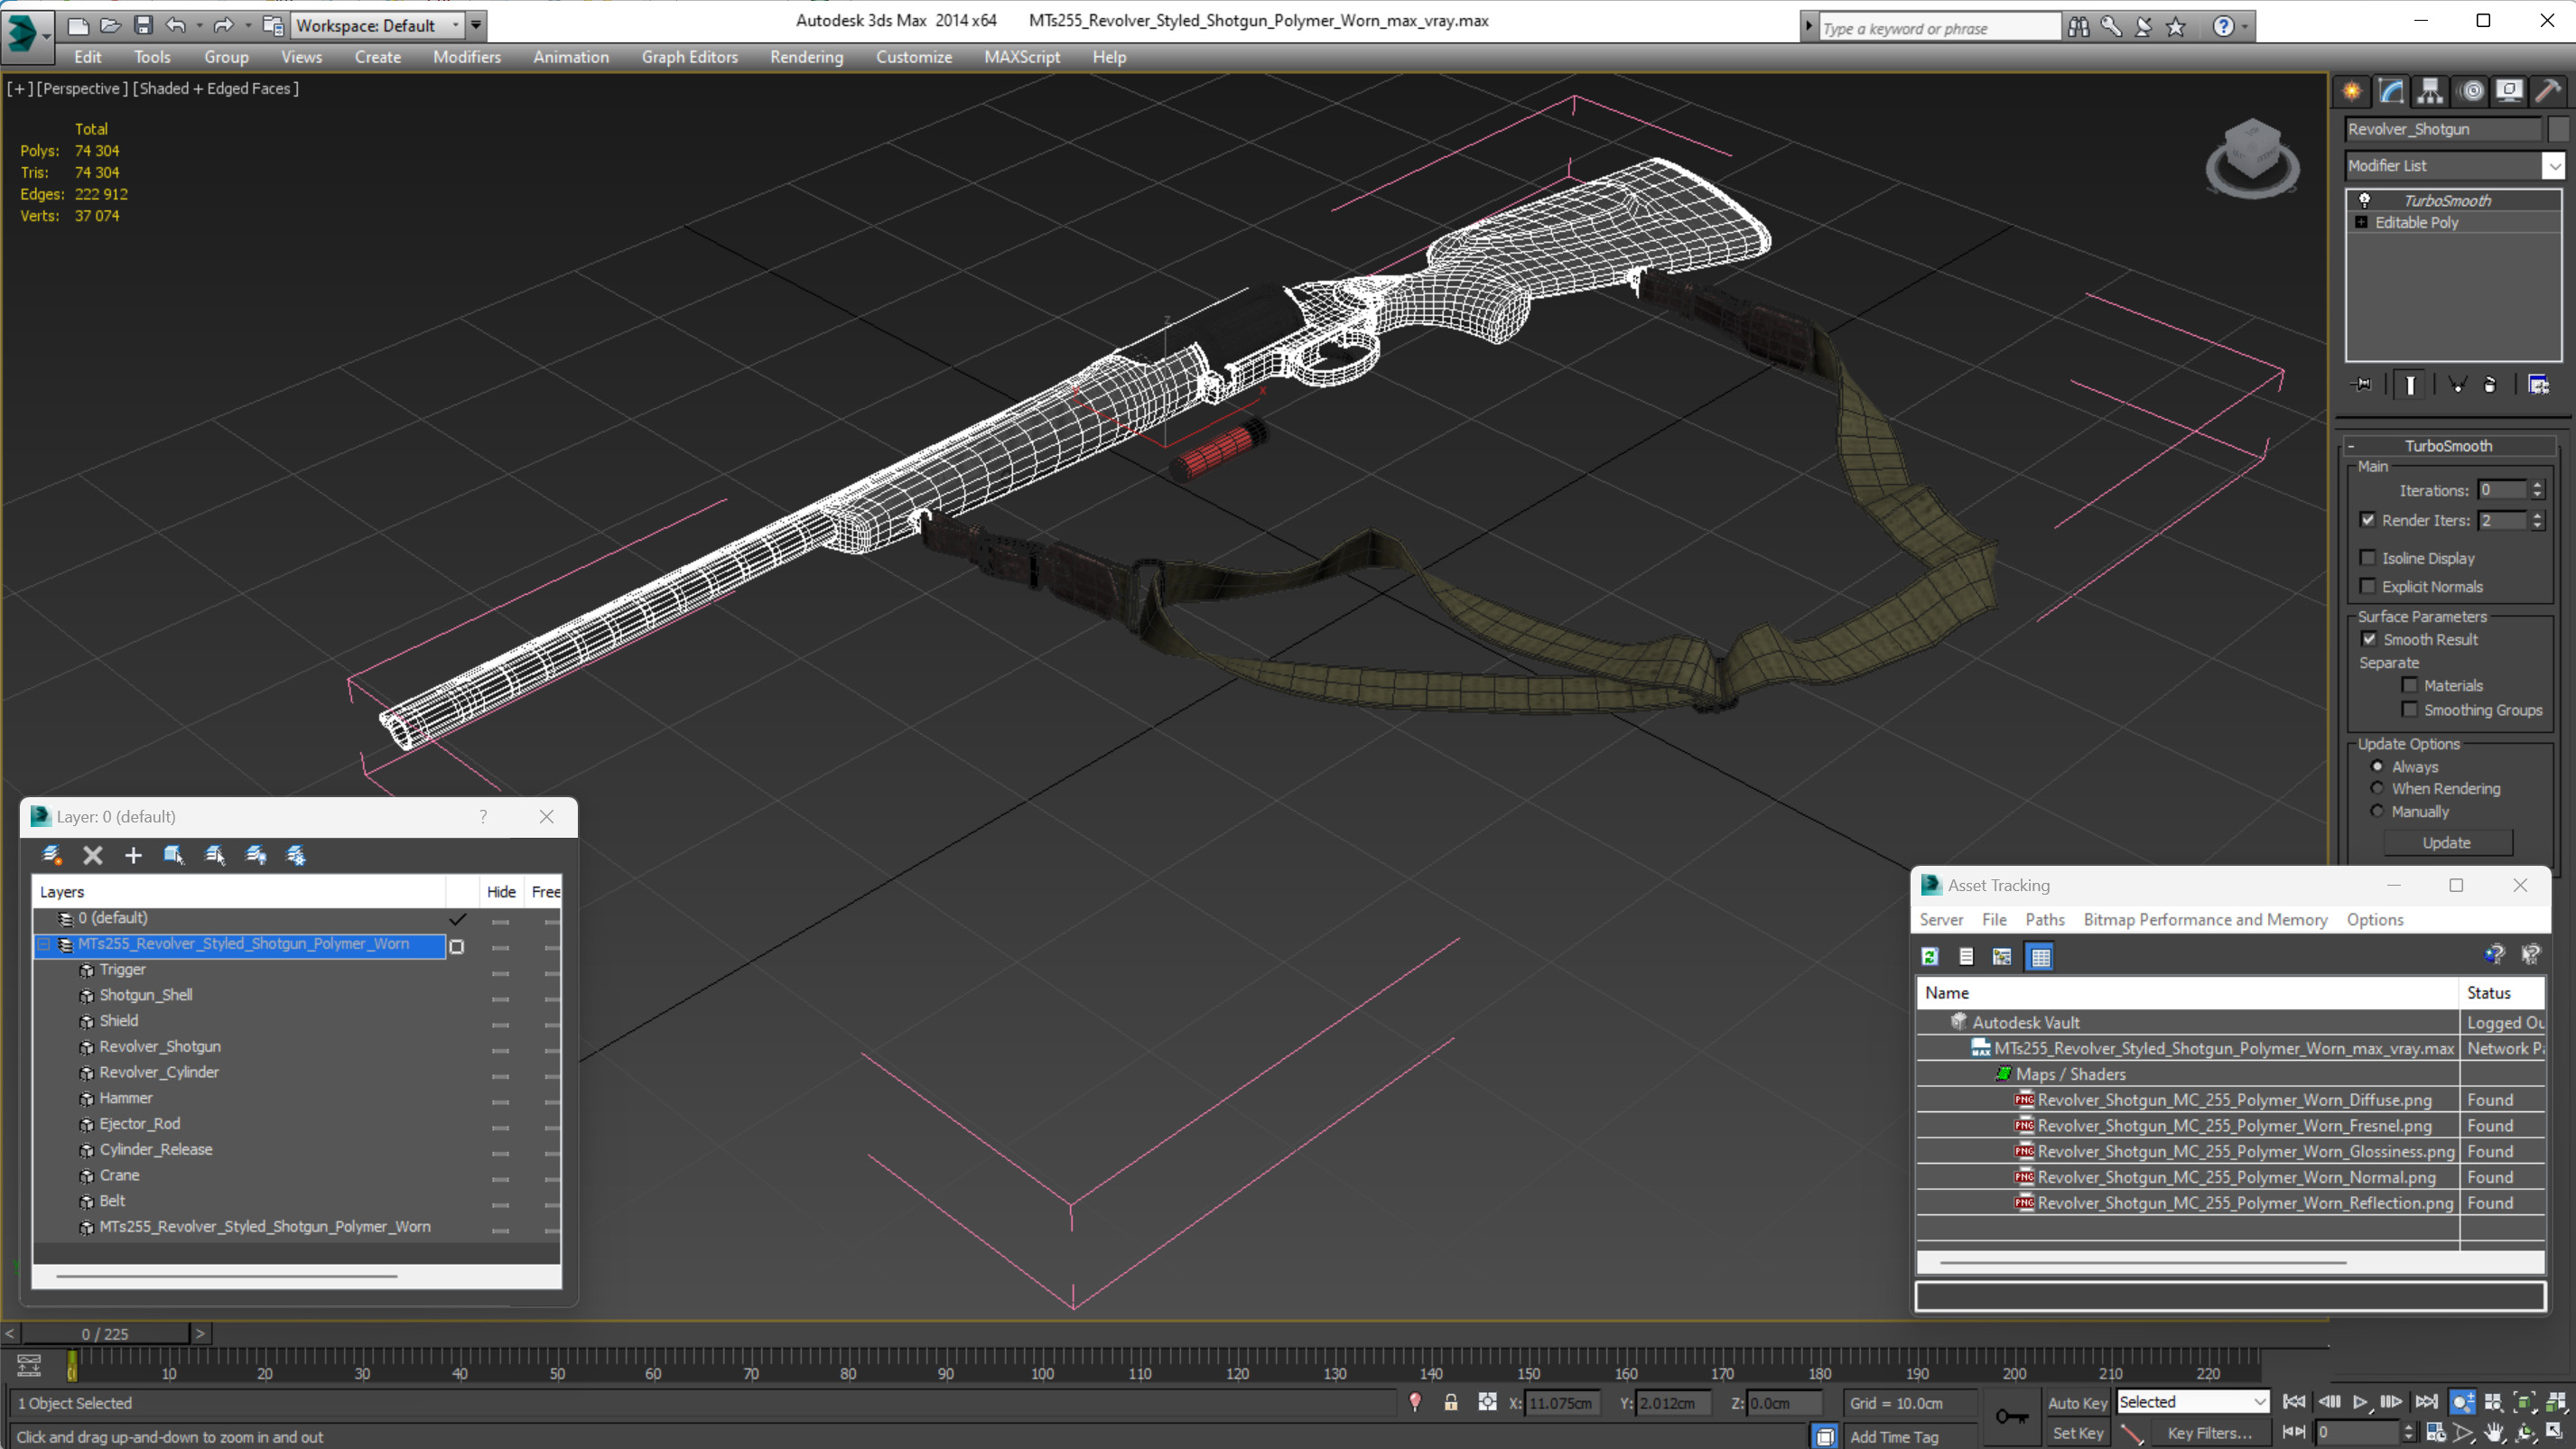2576x1449 pixels.
Task: Switch Asset Tracking to table view
Action: coord(2040,957)
